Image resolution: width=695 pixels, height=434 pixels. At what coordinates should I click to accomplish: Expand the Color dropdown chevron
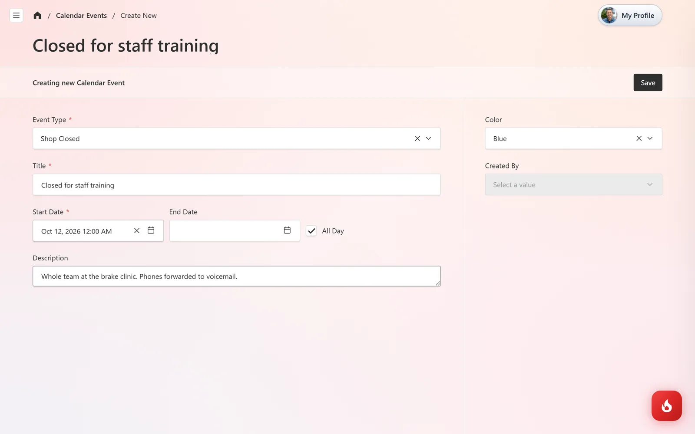click(650, 138)
